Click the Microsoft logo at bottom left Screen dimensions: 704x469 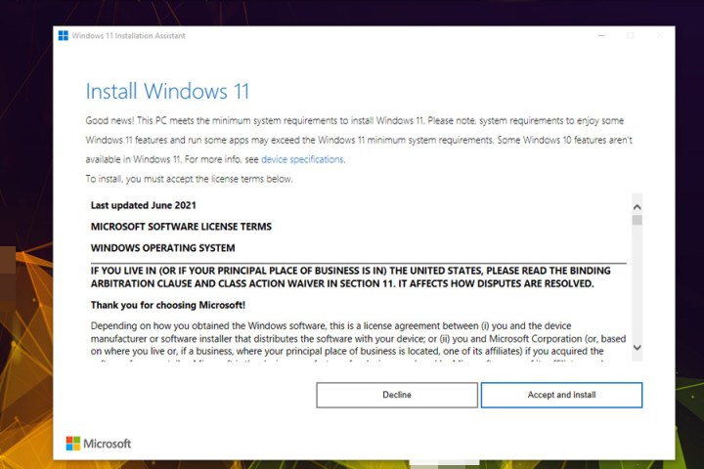(x=99, y=444)
